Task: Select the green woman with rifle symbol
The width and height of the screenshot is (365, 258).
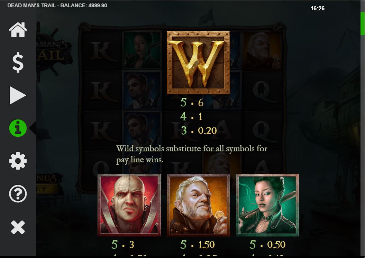Action: point(267,205)
